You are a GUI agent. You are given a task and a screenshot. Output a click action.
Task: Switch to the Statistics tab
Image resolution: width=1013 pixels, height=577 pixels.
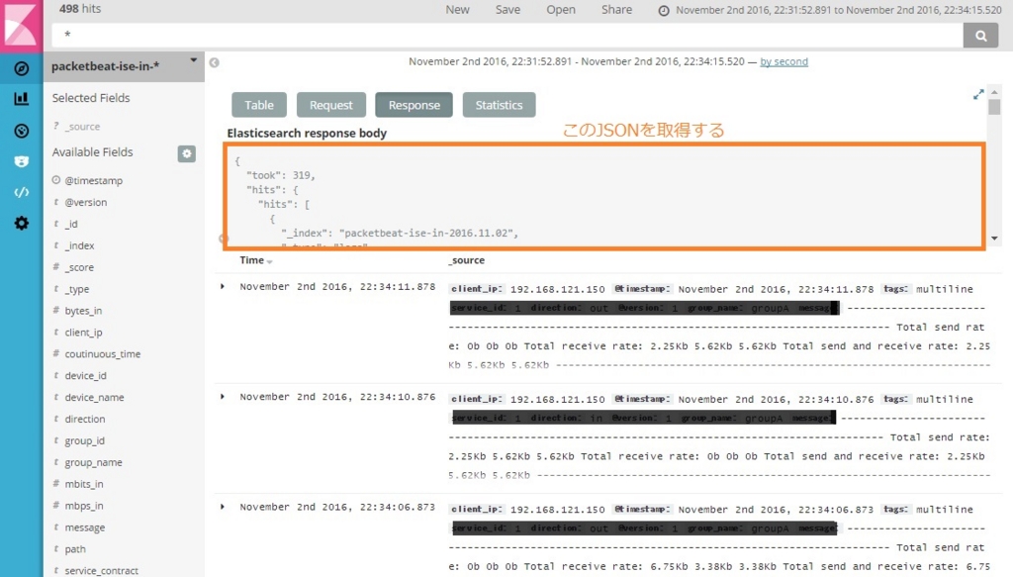500,104
